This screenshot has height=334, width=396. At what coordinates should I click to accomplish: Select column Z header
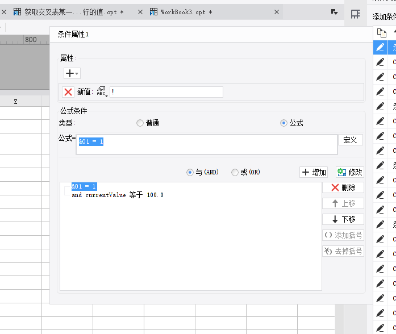16,102
